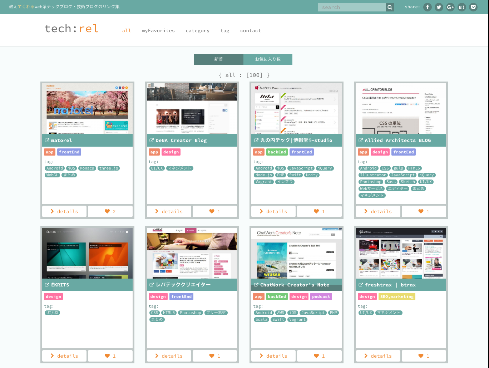Open the myFavorites page link

[x=158, y=31]
